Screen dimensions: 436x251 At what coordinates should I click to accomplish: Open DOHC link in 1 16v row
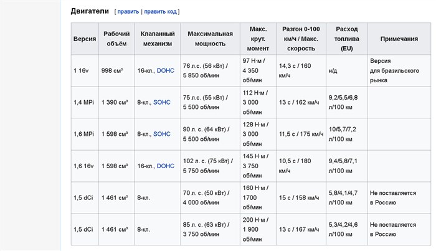click(x=166, y=70)
